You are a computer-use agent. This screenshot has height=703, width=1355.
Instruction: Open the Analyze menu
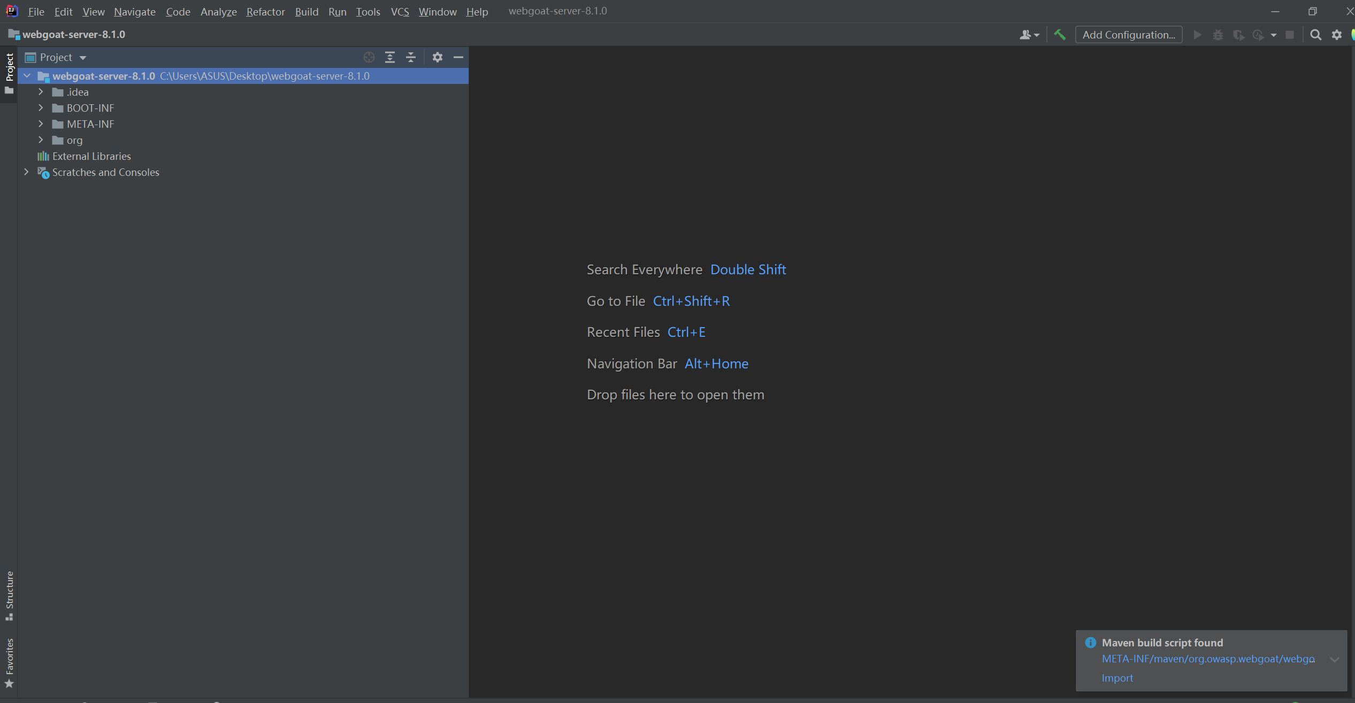tap(218, 11)
